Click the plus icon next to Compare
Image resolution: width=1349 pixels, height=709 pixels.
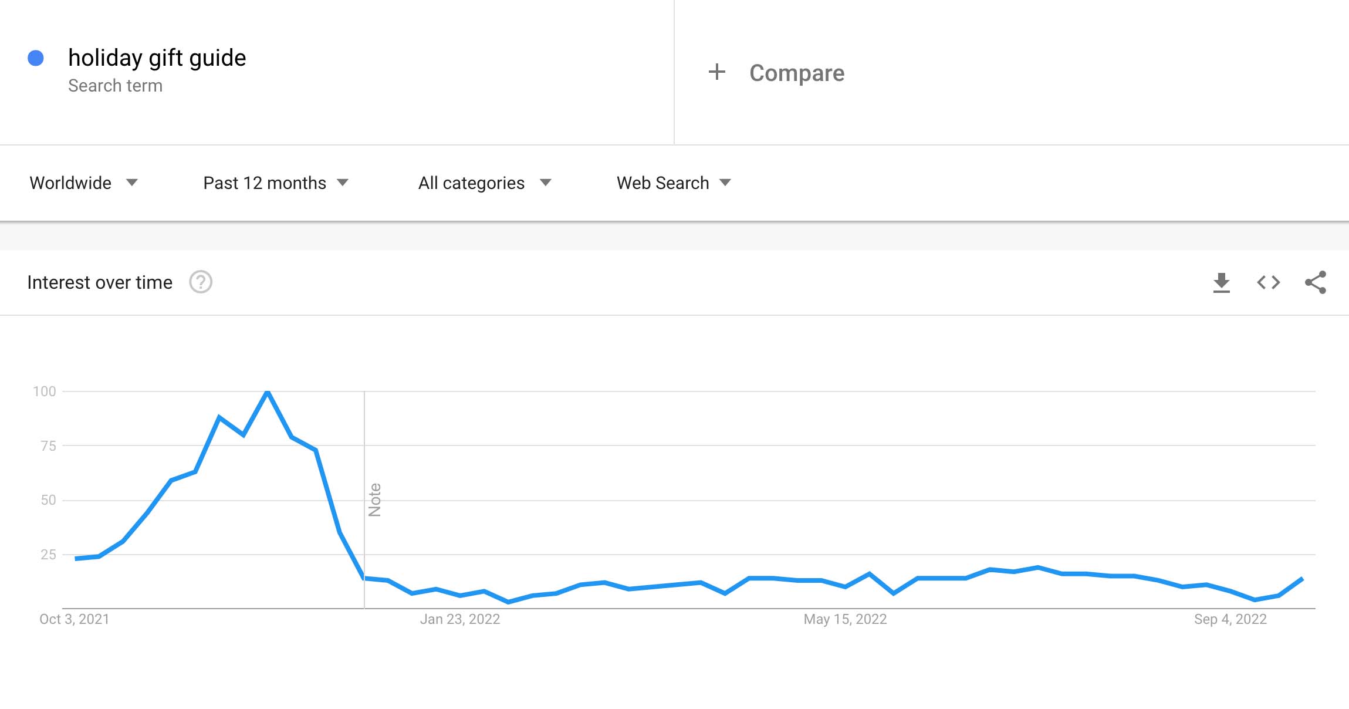717,72
